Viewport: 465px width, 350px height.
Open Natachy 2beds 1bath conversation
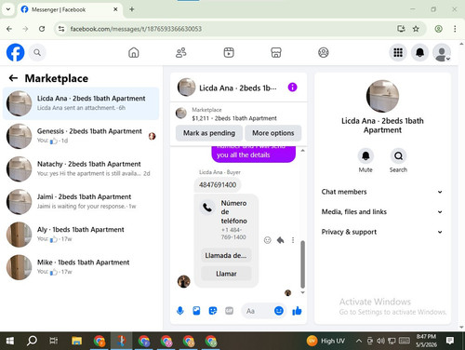[x=81, y=168]
